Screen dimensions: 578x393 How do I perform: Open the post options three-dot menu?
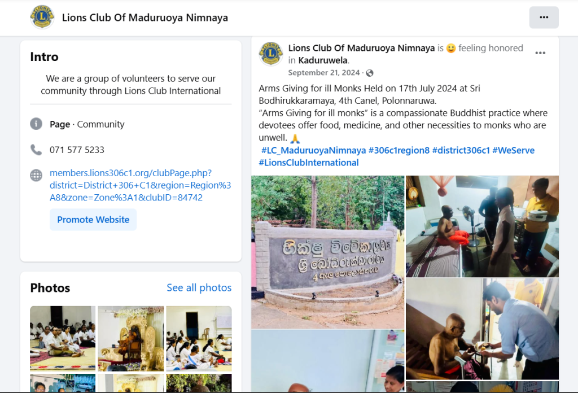pos(540,53)
